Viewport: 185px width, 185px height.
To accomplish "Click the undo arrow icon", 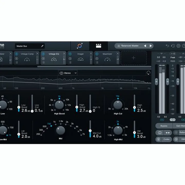I will [x=167, y=46].
